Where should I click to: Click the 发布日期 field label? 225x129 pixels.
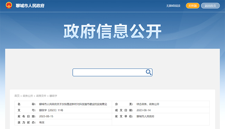pyautogui.click(x=27, y=117)
